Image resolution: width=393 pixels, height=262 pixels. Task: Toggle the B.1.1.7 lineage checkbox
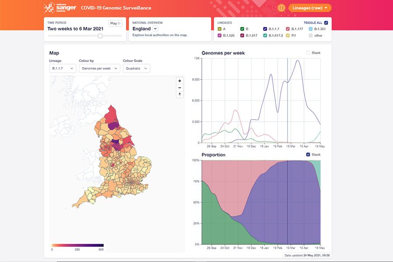(x=265, y=29)
